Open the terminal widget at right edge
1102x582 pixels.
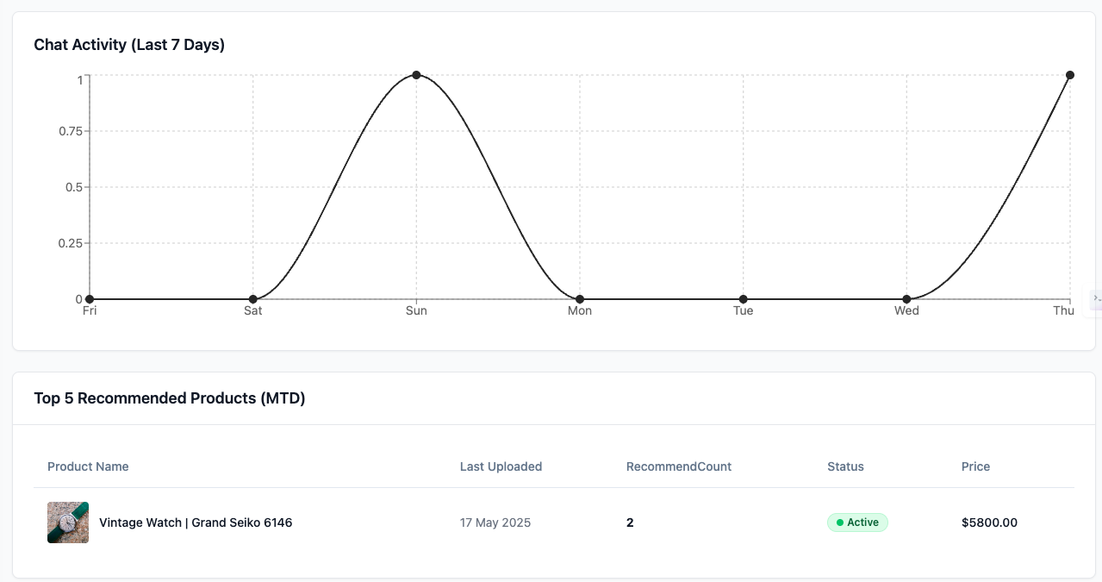(1096, 298)
